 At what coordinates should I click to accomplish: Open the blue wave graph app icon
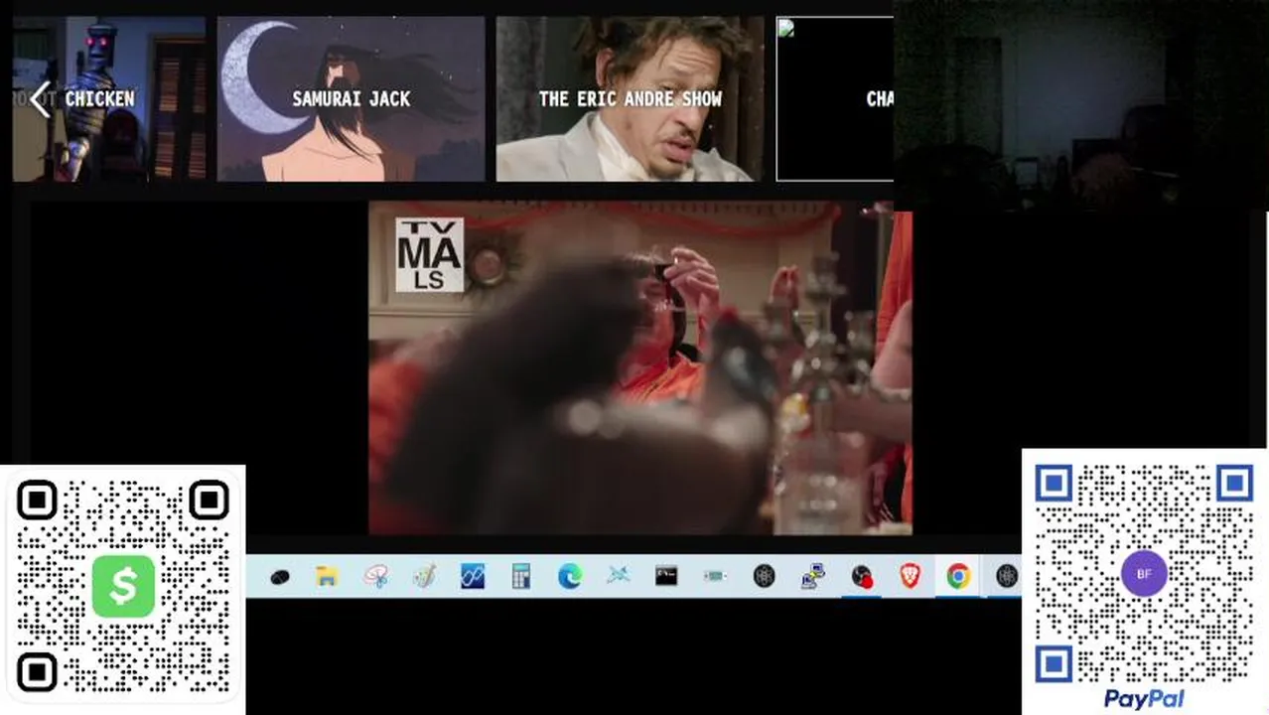point(473,576)
